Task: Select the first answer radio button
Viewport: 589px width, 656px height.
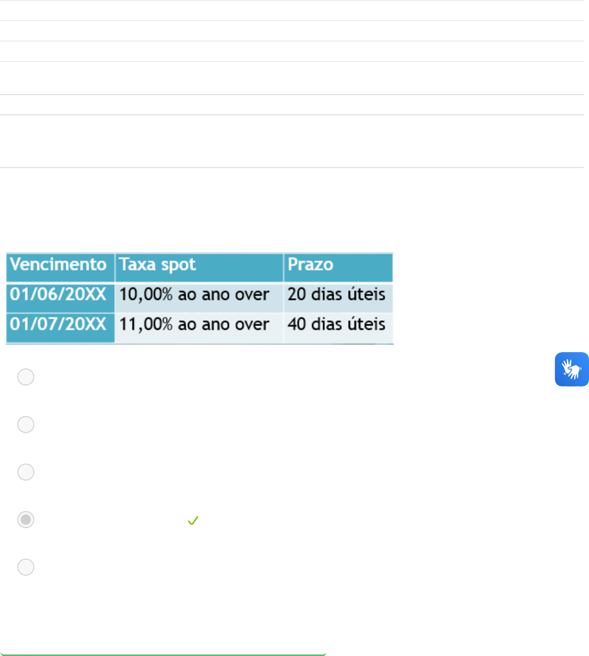Action: (x=25, y=377)
